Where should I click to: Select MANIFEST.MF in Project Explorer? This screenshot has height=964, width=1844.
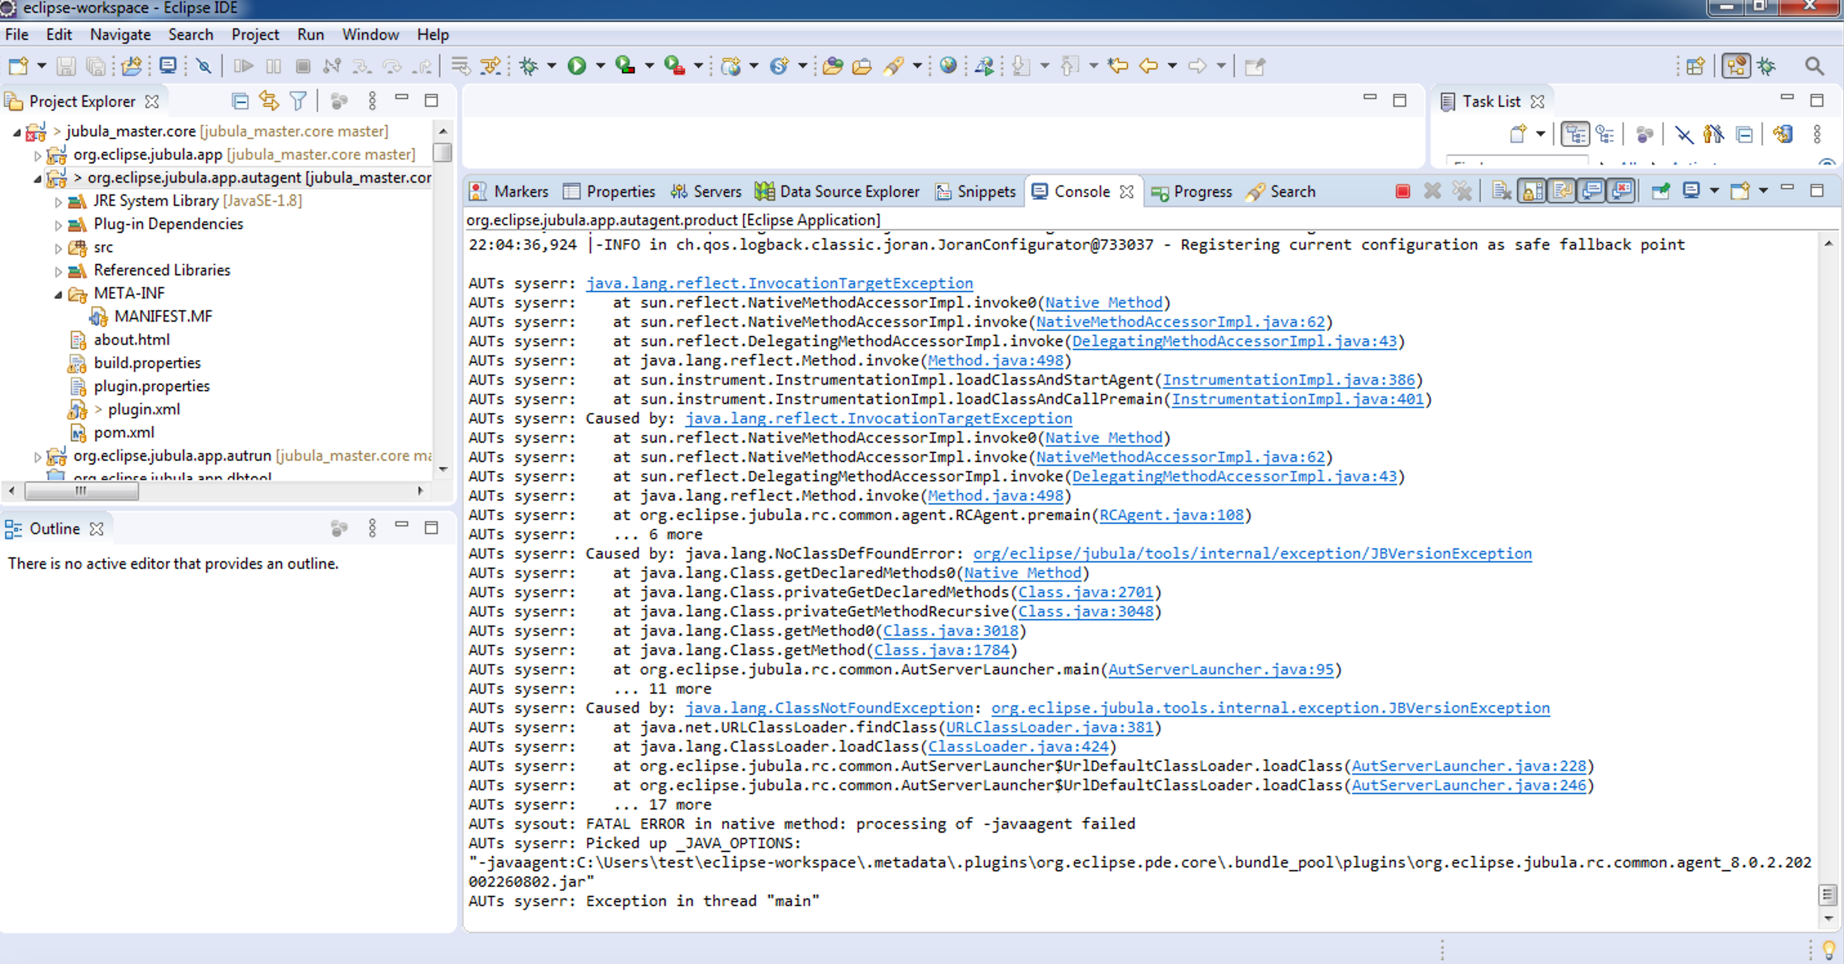163,317
